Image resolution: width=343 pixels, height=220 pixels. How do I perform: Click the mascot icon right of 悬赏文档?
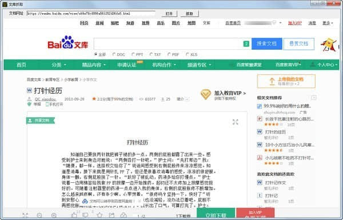329,45
